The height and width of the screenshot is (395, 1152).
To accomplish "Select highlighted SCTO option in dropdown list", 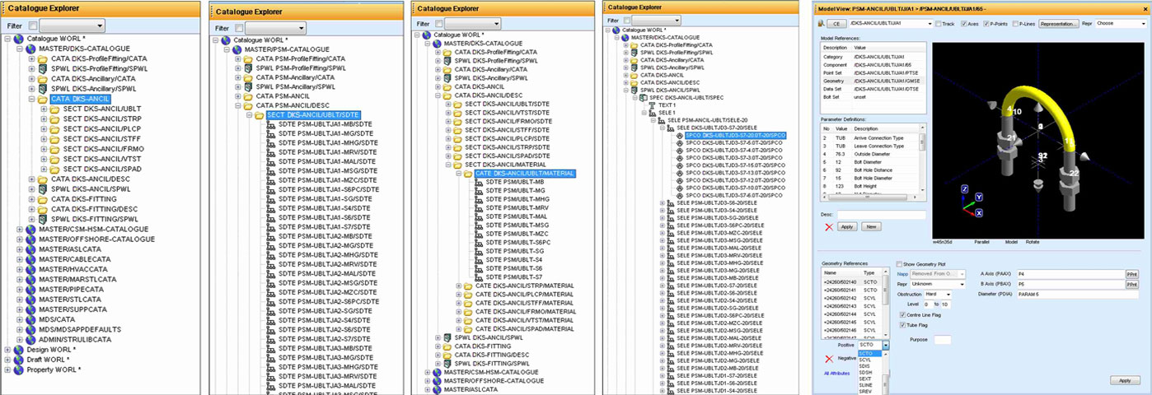I will (869, 353).
